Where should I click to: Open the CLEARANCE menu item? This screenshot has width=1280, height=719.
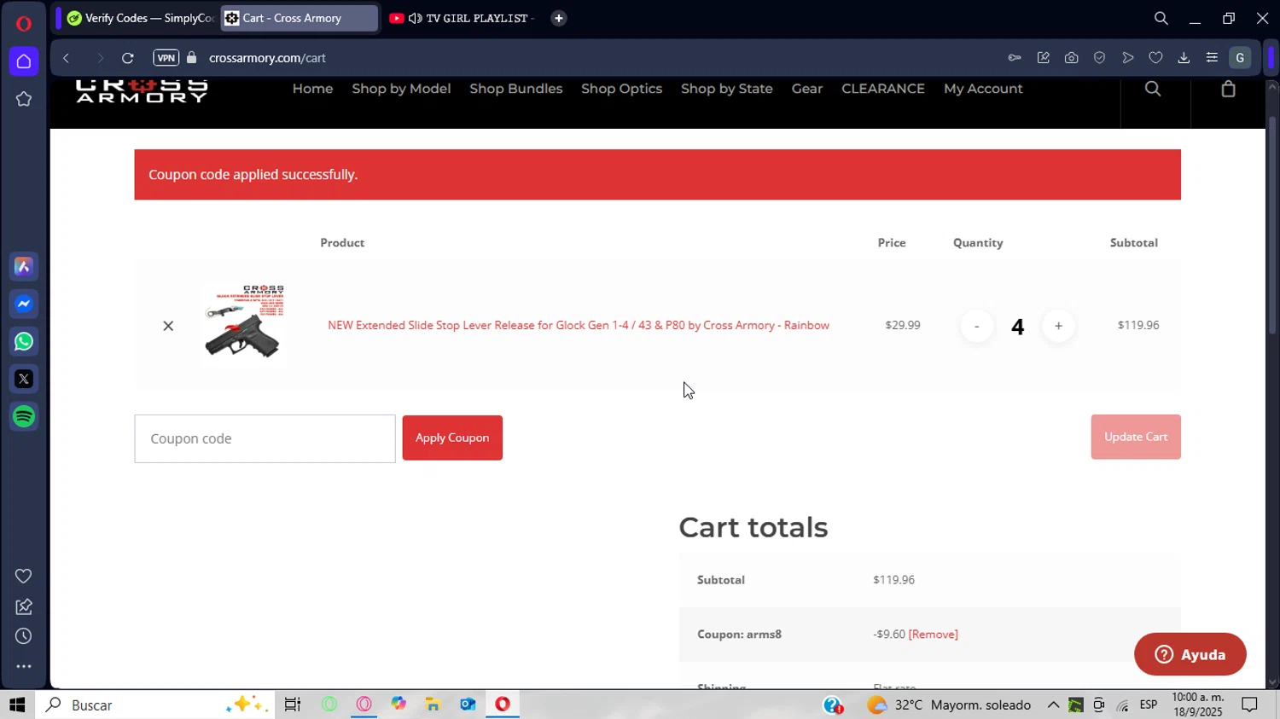[x=883, y=89]
